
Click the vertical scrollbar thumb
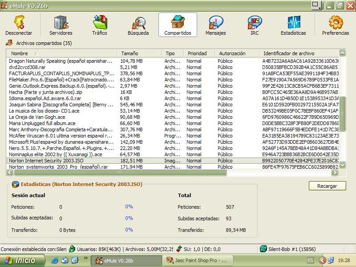click(x=342, y=114)
